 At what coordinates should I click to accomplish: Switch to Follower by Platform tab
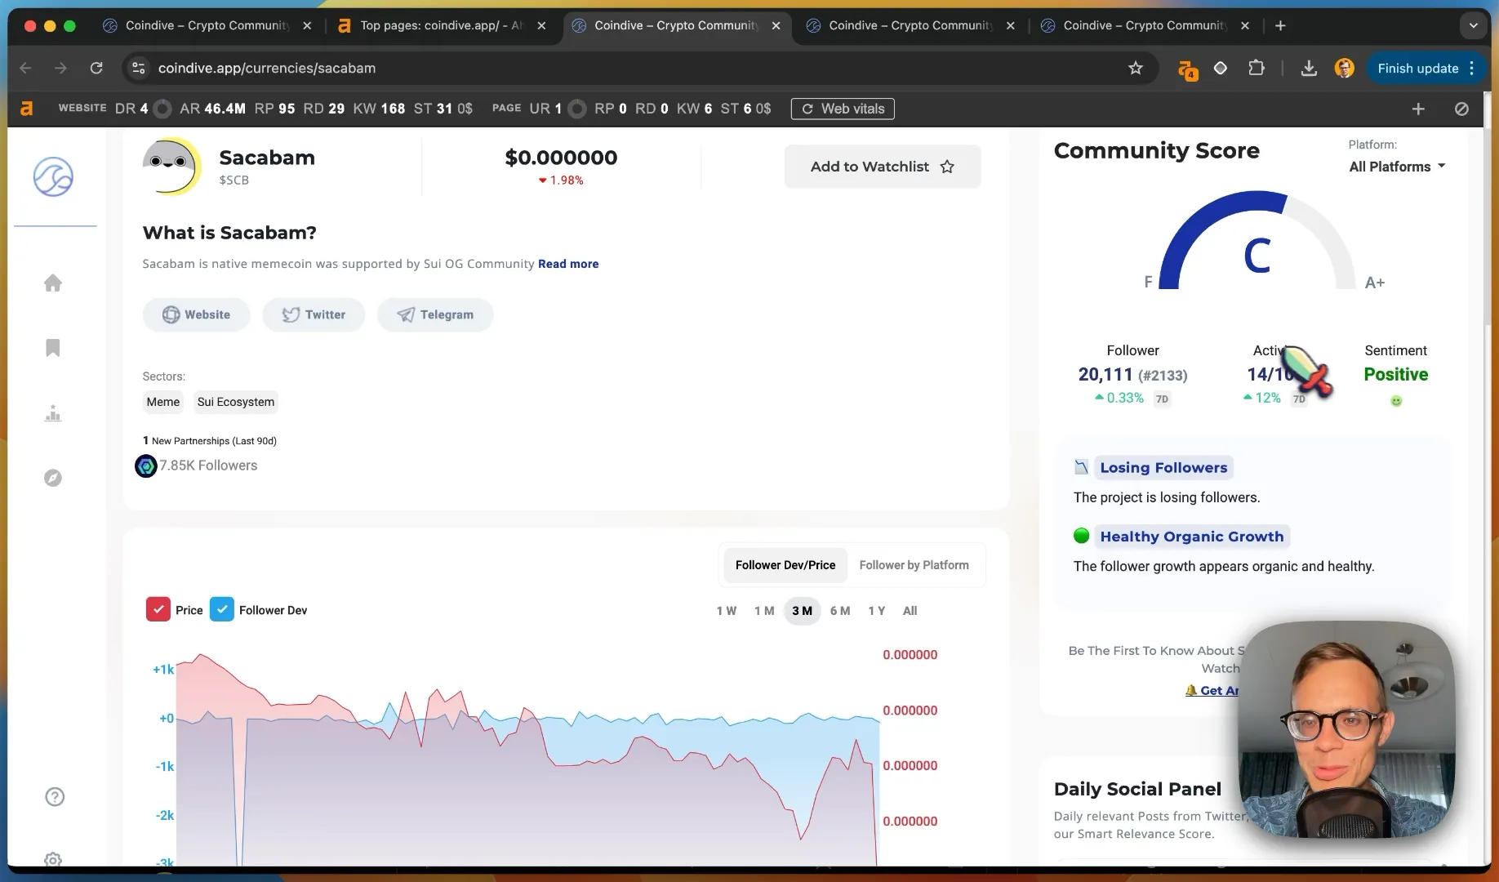click(x=914, y=565)
